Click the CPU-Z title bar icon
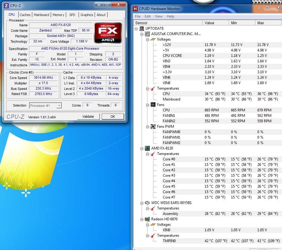The width and height of the screenshot is (282, 250). [x=6, y=5]
